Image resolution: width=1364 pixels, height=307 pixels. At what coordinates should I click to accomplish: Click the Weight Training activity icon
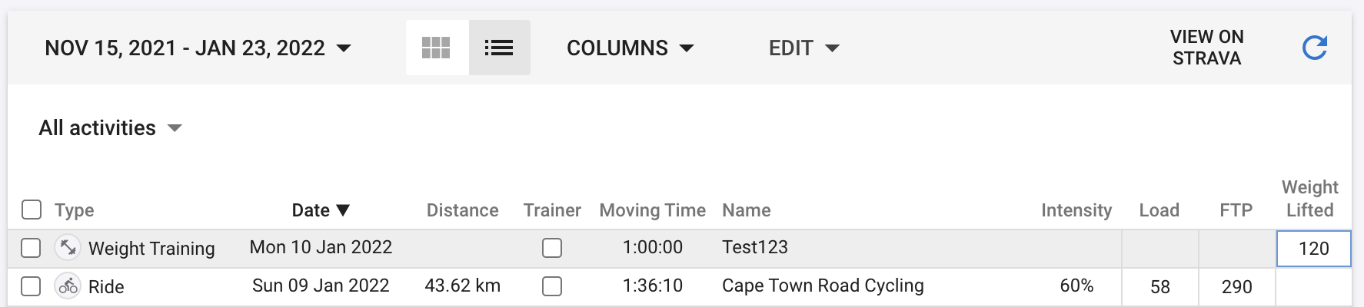pyautogui.click(x=68, y=247)
